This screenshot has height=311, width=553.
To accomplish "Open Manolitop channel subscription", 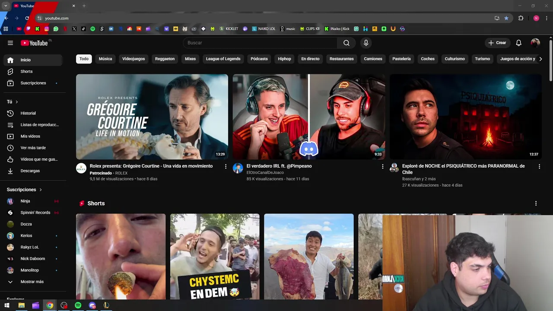I will [33, 270].
